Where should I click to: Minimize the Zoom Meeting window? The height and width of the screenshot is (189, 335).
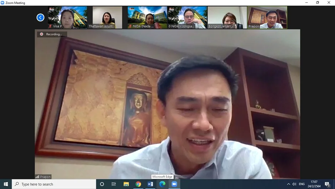pos(306,3)
